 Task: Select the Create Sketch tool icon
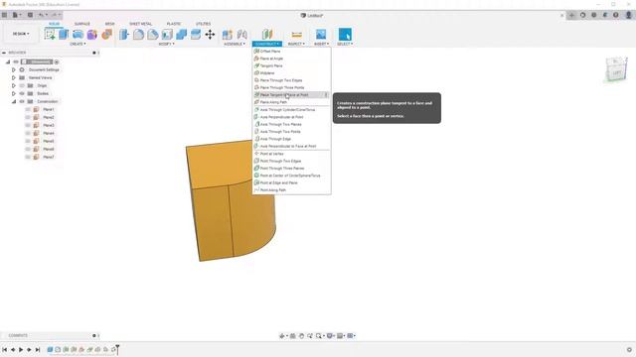[x=50, y=35]
